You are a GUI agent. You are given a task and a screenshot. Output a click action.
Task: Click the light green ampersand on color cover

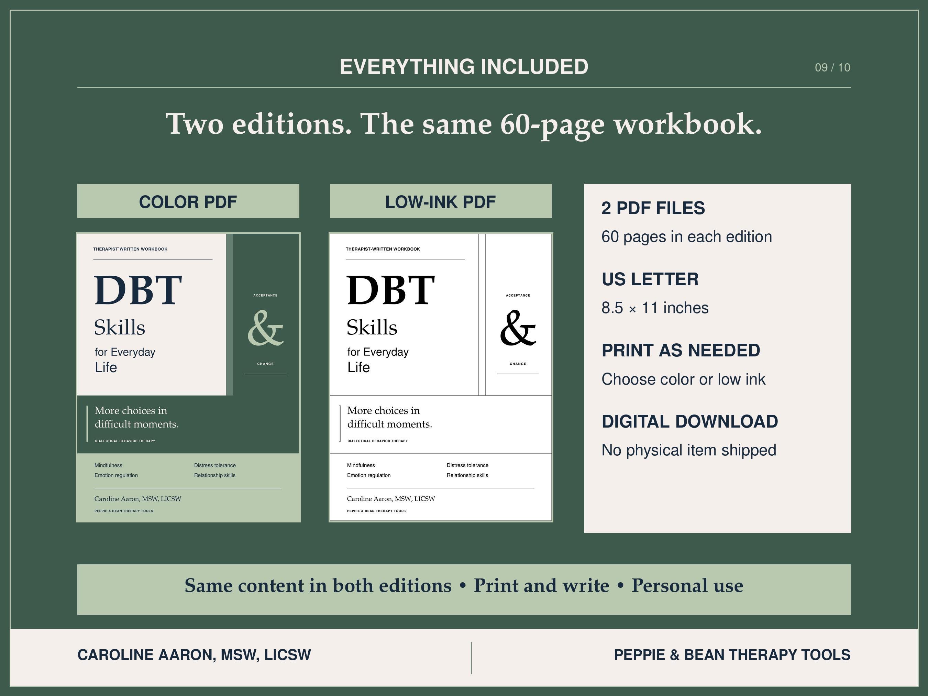tap(265, 328)
